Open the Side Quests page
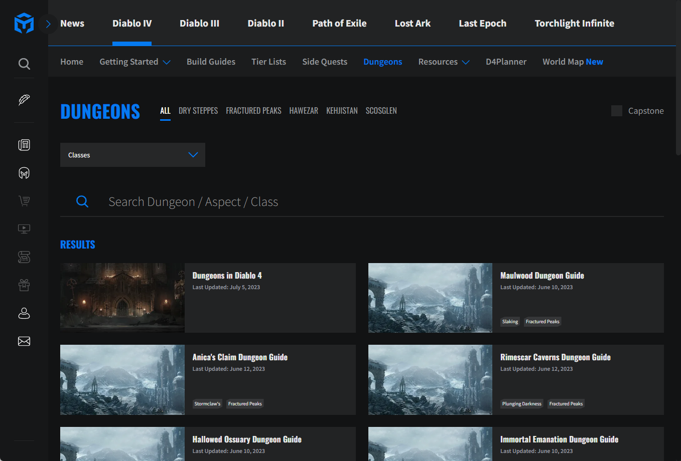The height and width of the screenshot is (461, 681). click(x=325, y=62)
